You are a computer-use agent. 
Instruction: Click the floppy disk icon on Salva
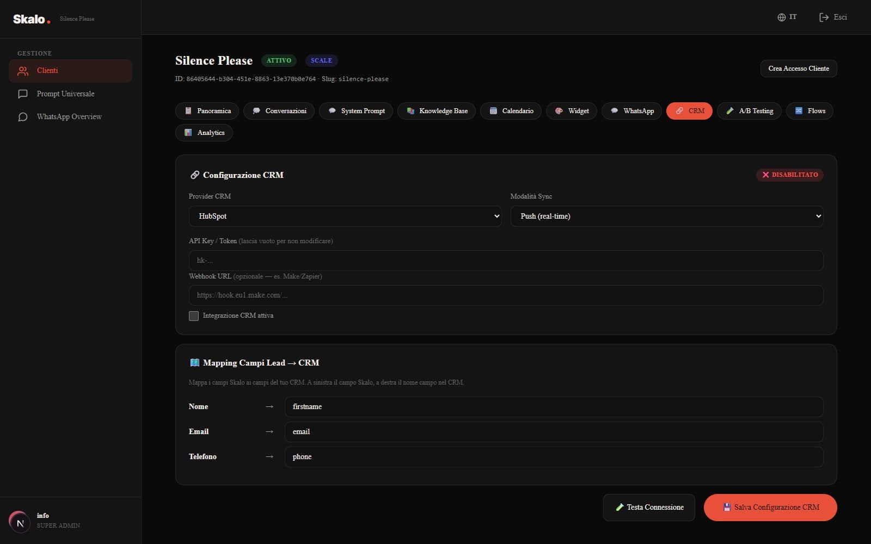pos(727,508)
